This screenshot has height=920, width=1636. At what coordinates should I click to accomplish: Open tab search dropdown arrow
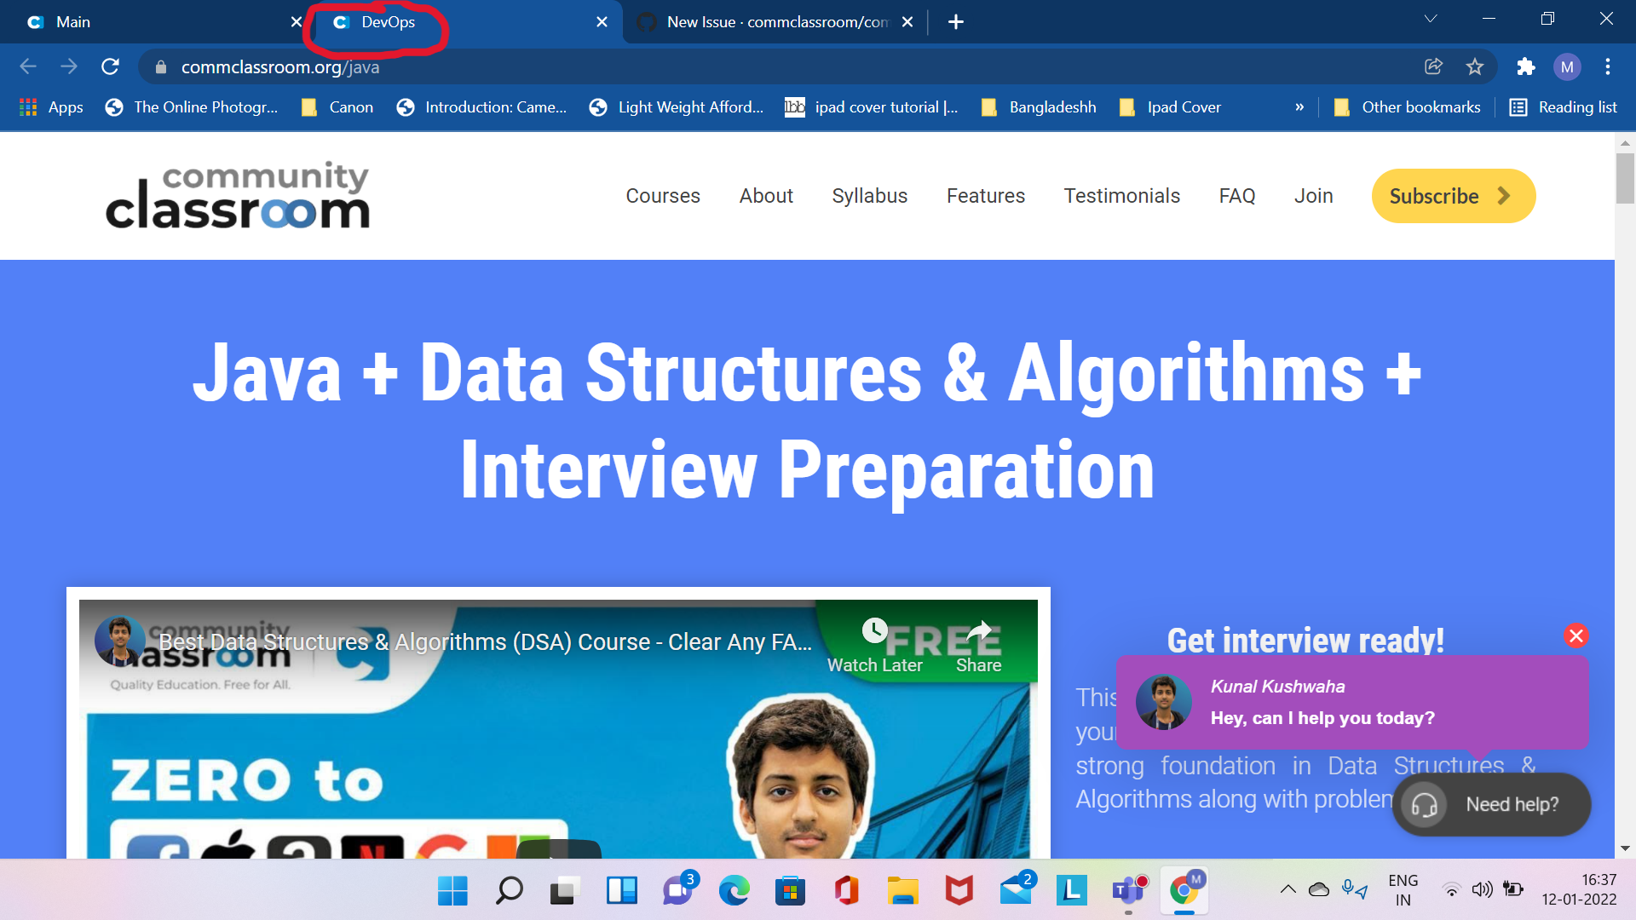pyautogui.click(x=1431, y=19)
